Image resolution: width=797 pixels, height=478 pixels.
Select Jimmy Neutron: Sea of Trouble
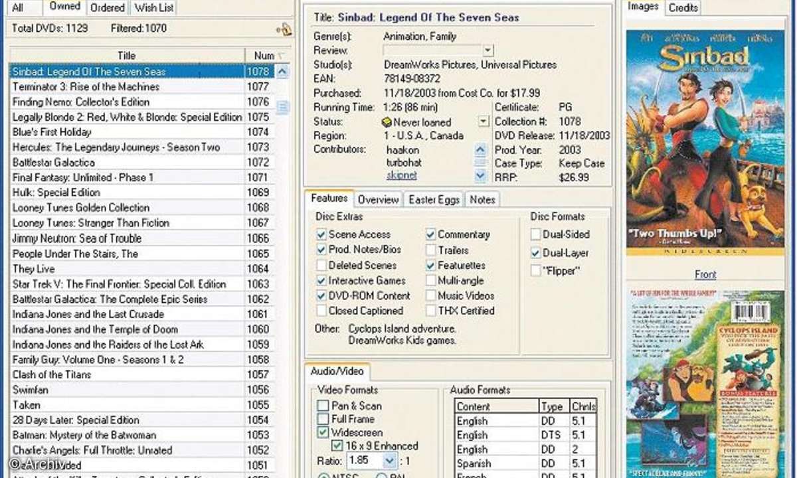pos(142,238)
